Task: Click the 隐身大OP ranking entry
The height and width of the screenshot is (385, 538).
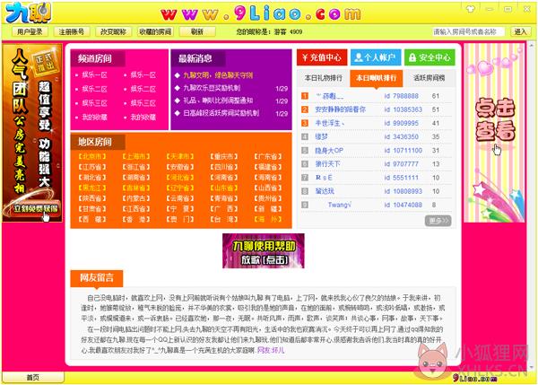Action: point(329,151)
